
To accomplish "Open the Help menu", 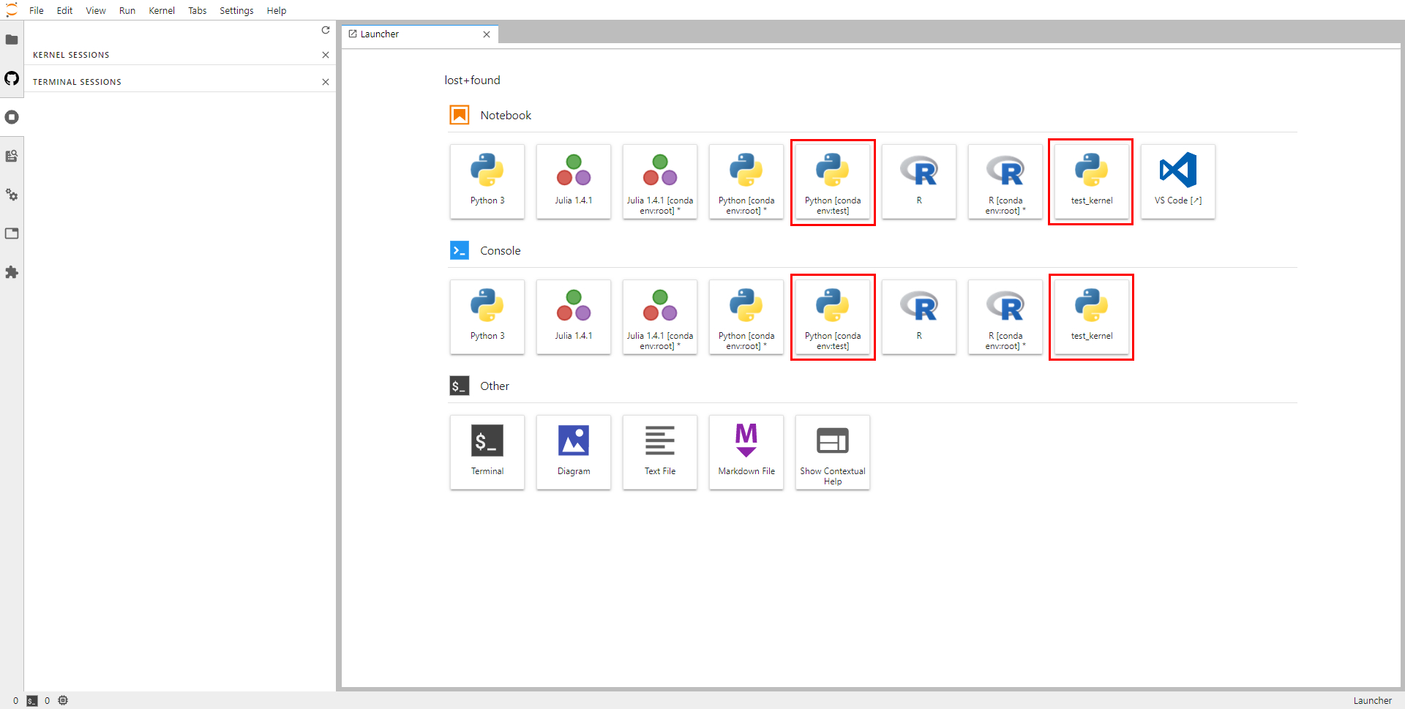I will [277, 10].
